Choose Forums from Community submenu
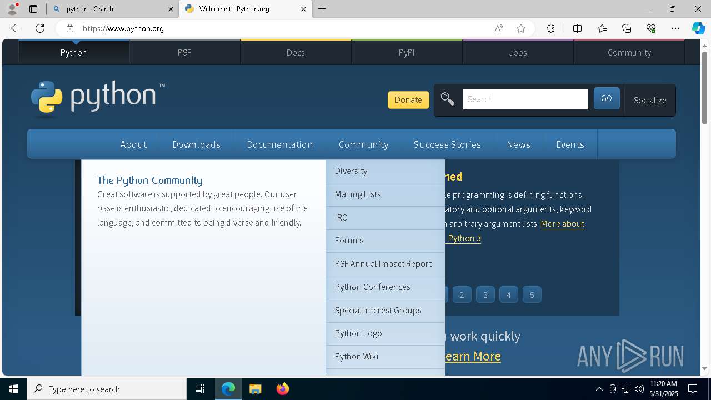This screenshot has width=711, height=400. [385, 241]
